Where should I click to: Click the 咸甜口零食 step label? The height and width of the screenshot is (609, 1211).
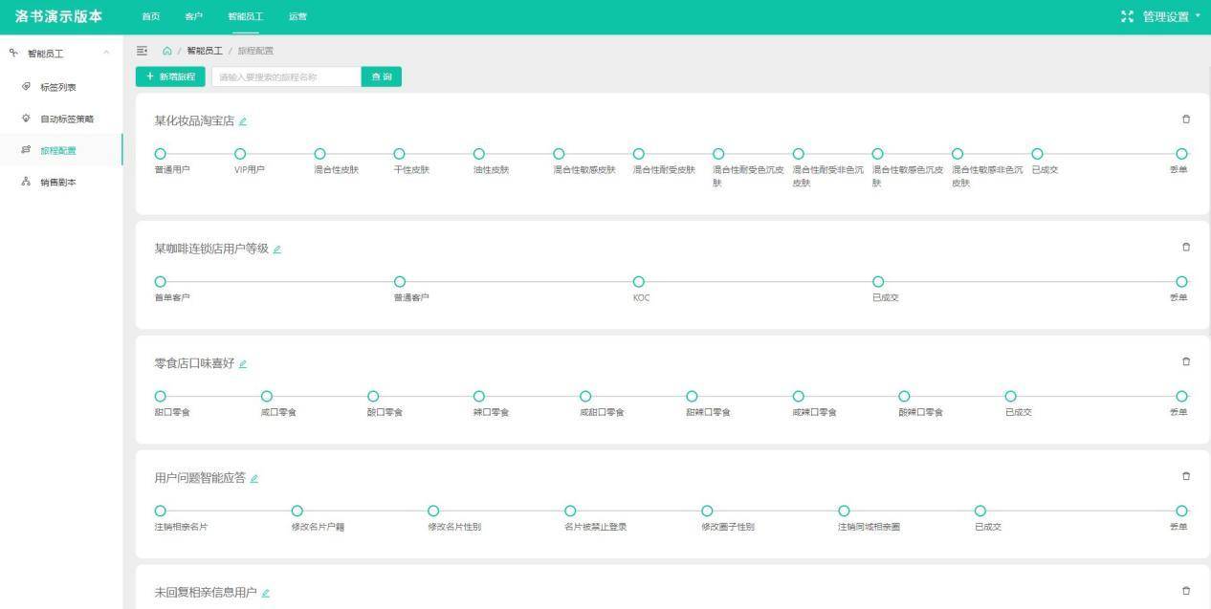pos(602,413)
